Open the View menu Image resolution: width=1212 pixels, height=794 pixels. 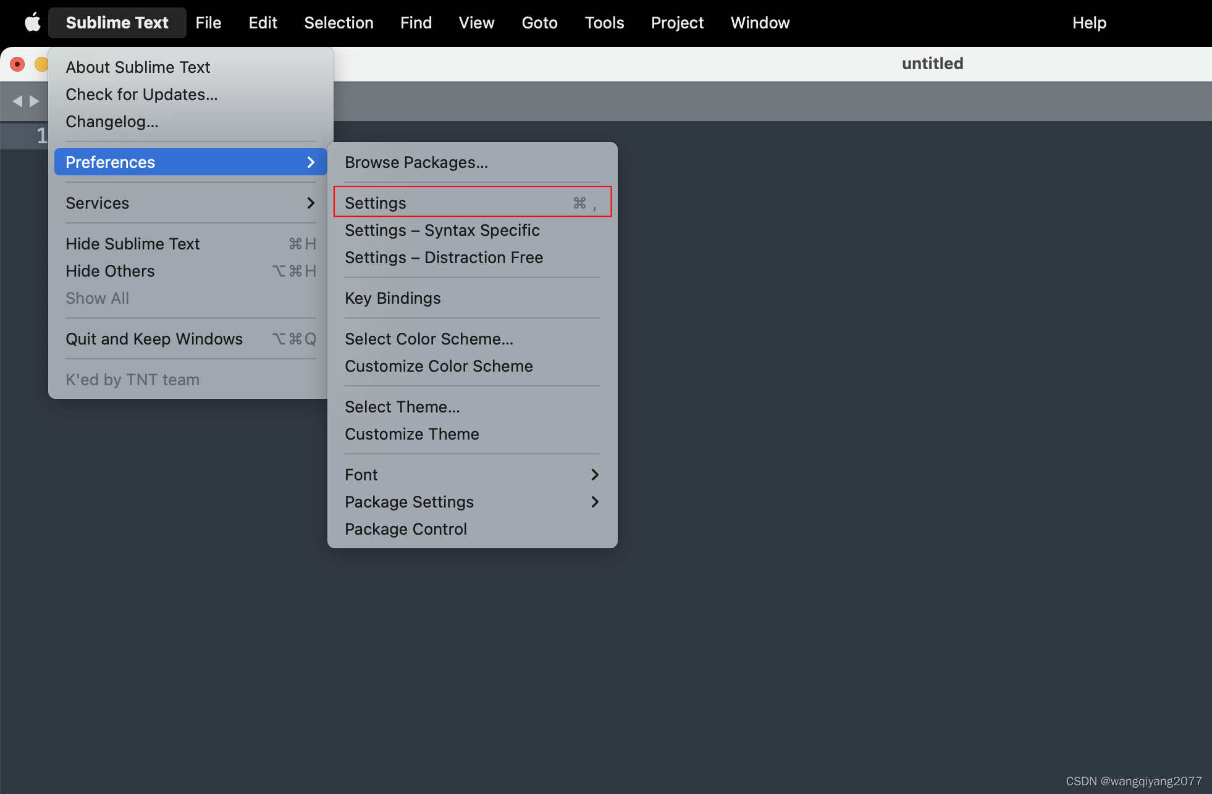(476, 23)
